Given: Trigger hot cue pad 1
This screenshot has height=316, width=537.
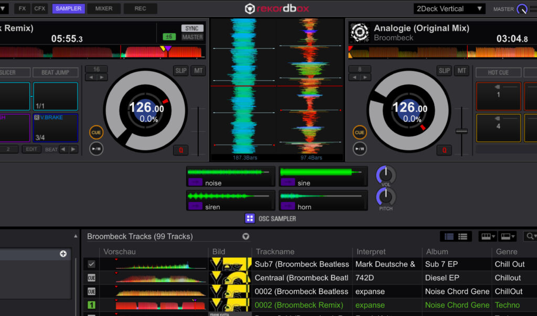Looking at the screenshot, I should [x=498, y=96].
